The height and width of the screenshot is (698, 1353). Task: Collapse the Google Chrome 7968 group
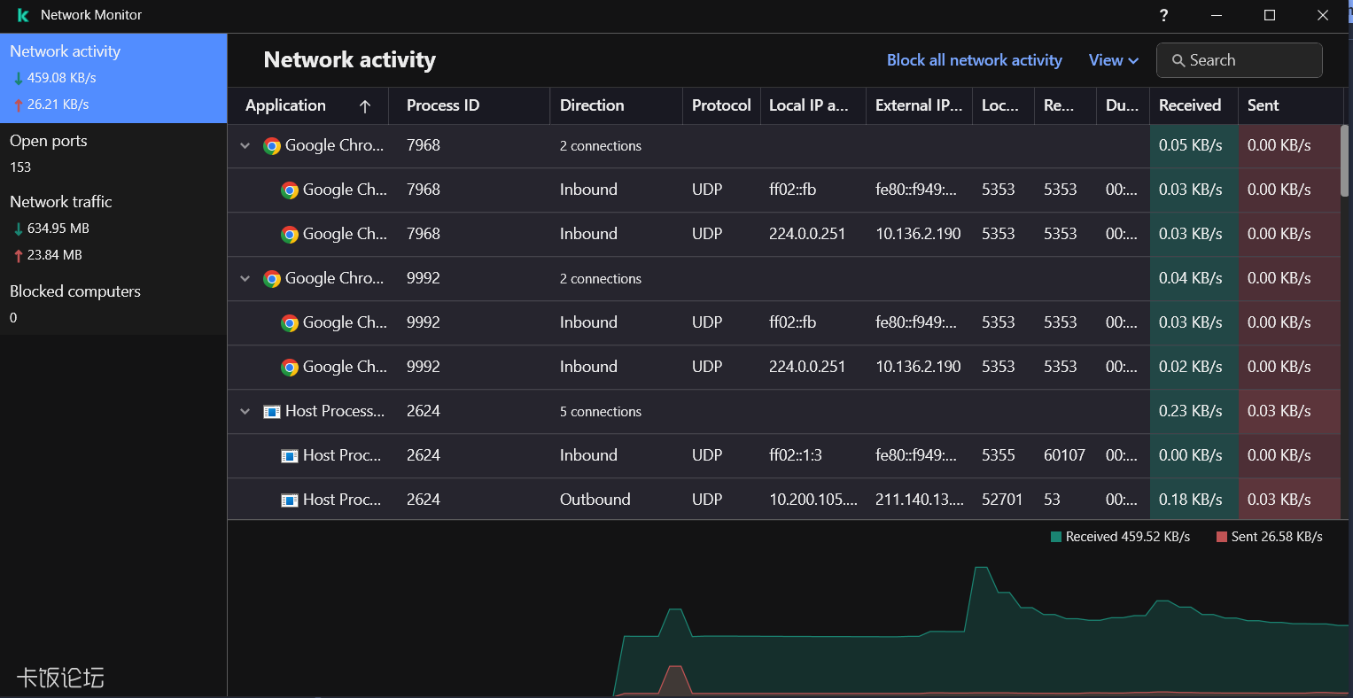(245, 146)
